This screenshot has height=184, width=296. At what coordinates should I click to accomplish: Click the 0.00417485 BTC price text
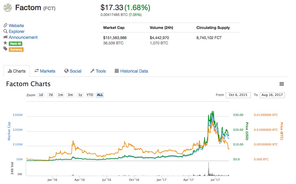114,15
